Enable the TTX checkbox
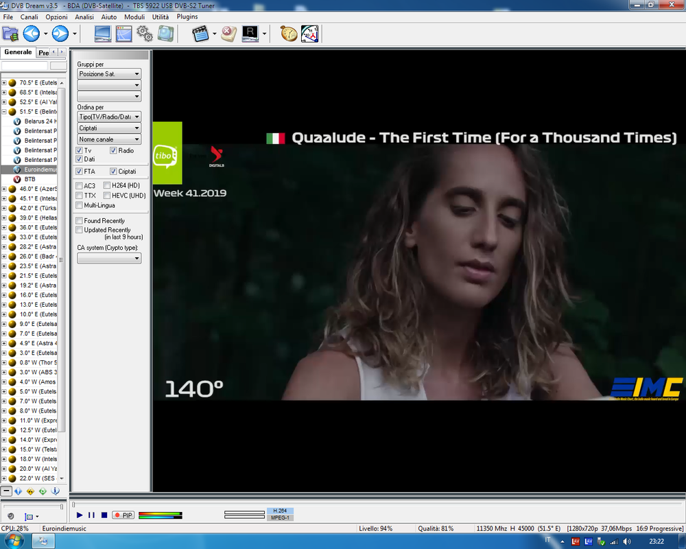686x549 pixels. (x=79, y=196)
